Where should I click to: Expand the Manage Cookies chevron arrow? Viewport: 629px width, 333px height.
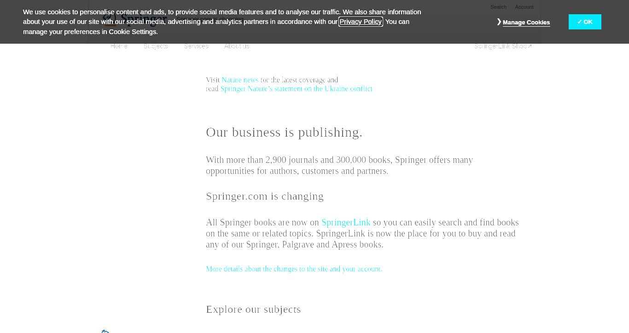pos(499,22)
